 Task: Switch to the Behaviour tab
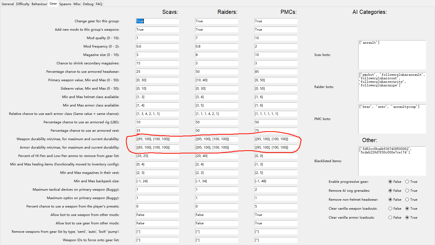[x=39, y=4]
